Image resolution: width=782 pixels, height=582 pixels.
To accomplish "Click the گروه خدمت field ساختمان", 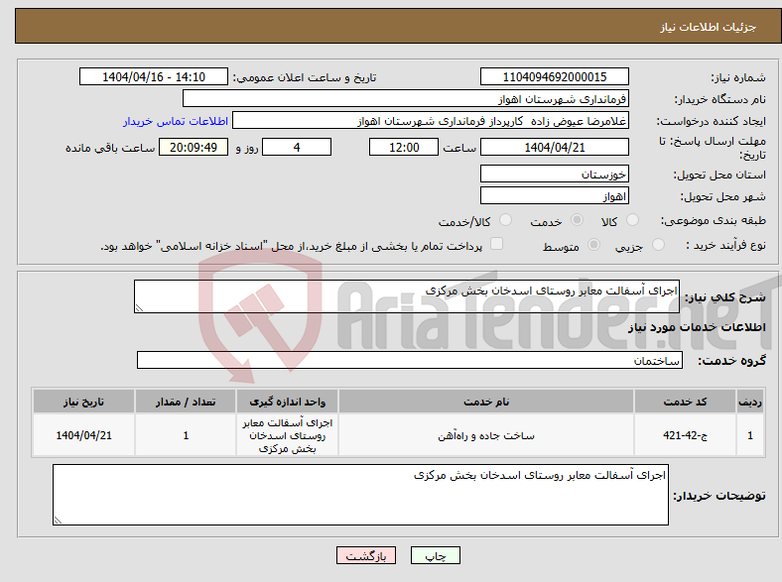I will point(410,360).
